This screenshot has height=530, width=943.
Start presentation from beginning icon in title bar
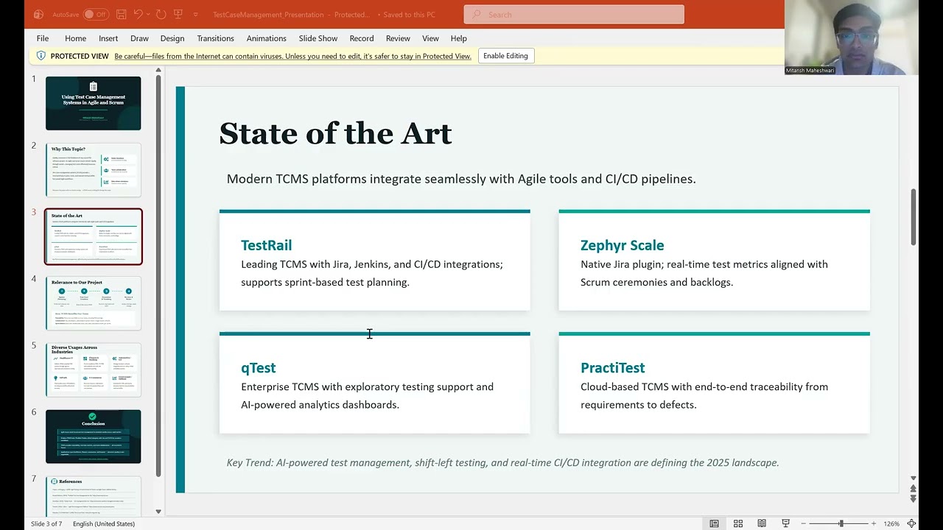(178, 14)
